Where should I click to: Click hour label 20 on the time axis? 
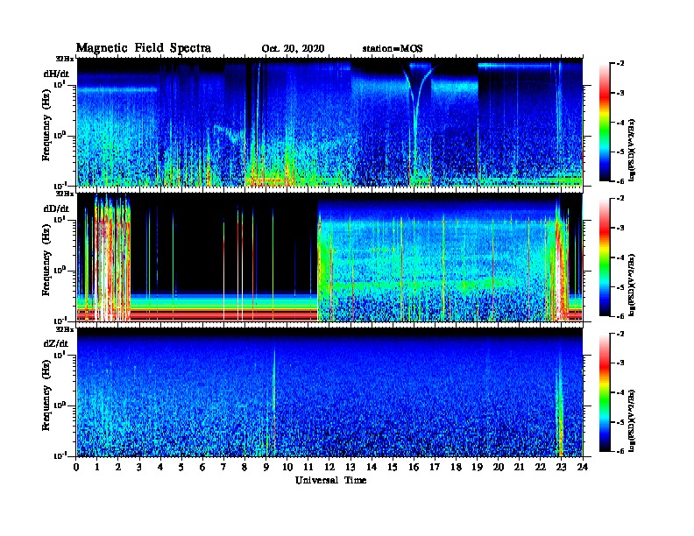pos(499,467)
